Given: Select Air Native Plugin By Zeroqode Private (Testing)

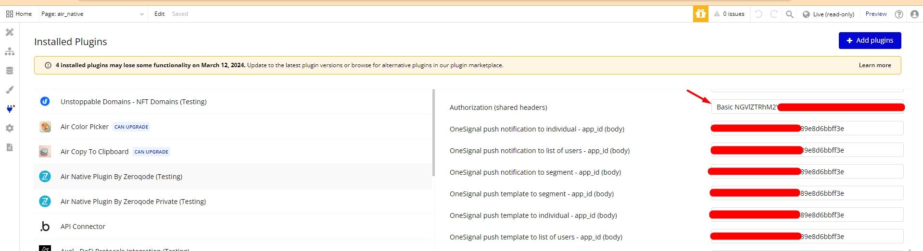Looking at the screenshot, I should [x=133, y=202].
